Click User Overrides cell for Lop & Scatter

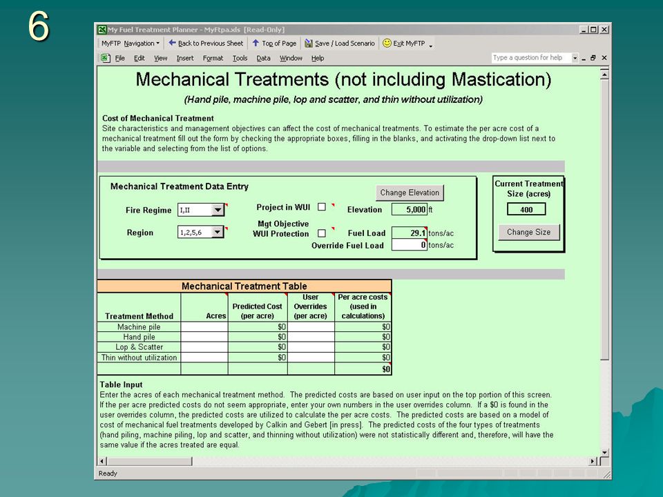(311, 347)
